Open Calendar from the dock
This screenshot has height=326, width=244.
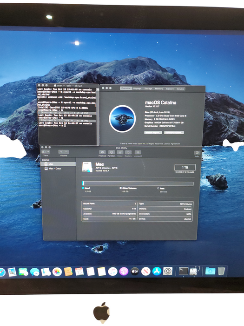[x=79, y=272]
